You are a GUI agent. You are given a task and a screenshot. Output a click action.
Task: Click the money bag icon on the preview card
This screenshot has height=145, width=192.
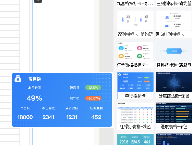tap(18, 78)
